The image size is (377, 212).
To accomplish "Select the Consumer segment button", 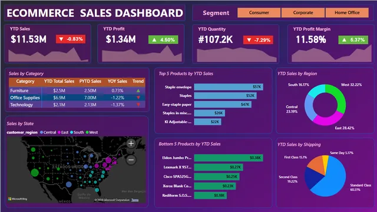I will (259, 13).
